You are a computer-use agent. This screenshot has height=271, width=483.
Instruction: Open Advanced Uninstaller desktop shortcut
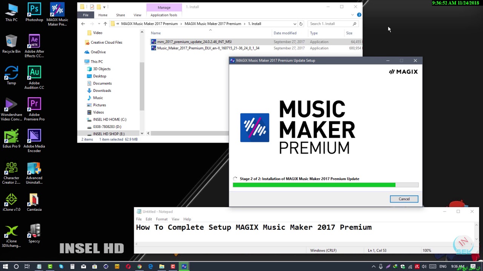pyautogui.click(x=34, y=173)
